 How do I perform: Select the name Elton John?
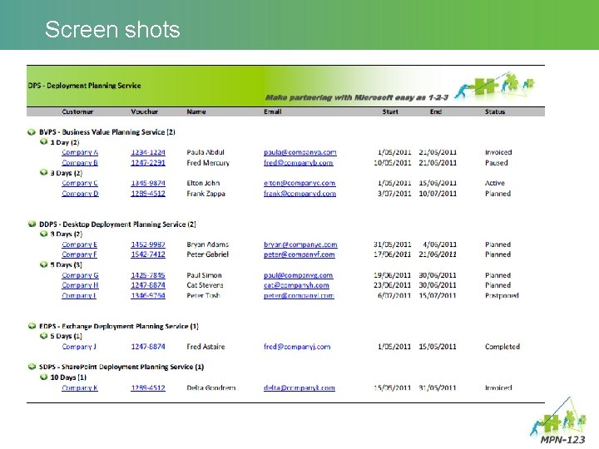203,183
